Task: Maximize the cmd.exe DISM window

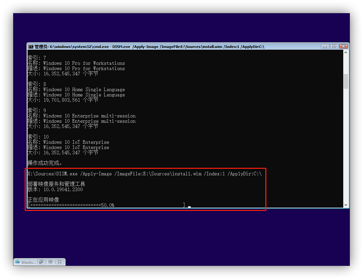Action: click(334, 47)
